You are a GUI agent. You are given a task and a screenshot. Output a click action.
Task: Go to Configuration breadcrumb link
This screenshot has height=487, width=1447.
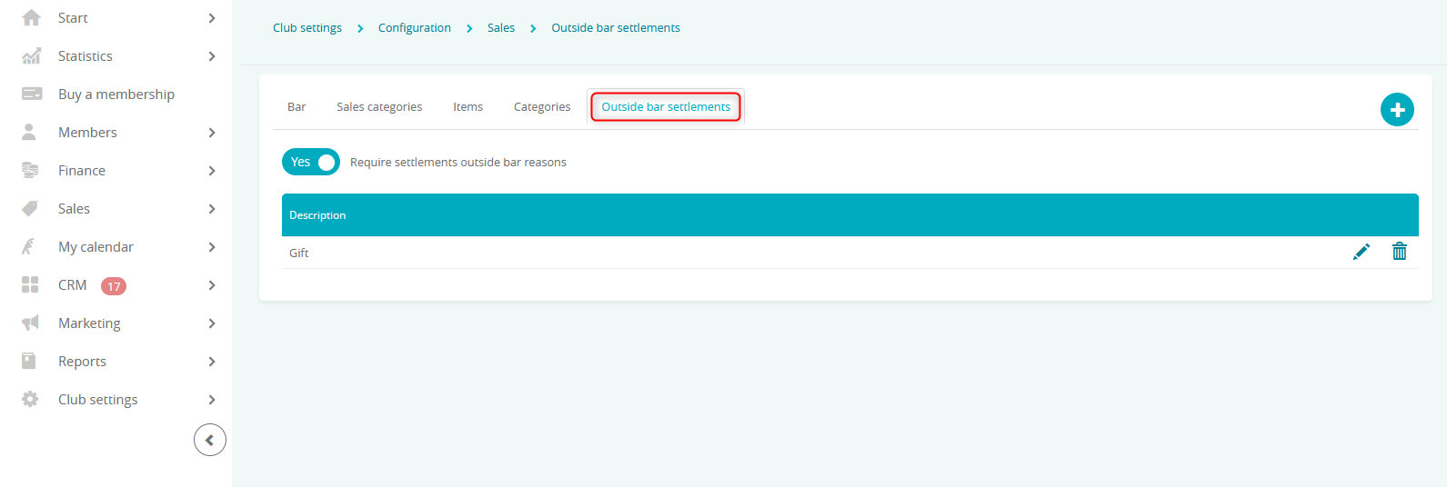pyautogui.click(x=415, y=28)
